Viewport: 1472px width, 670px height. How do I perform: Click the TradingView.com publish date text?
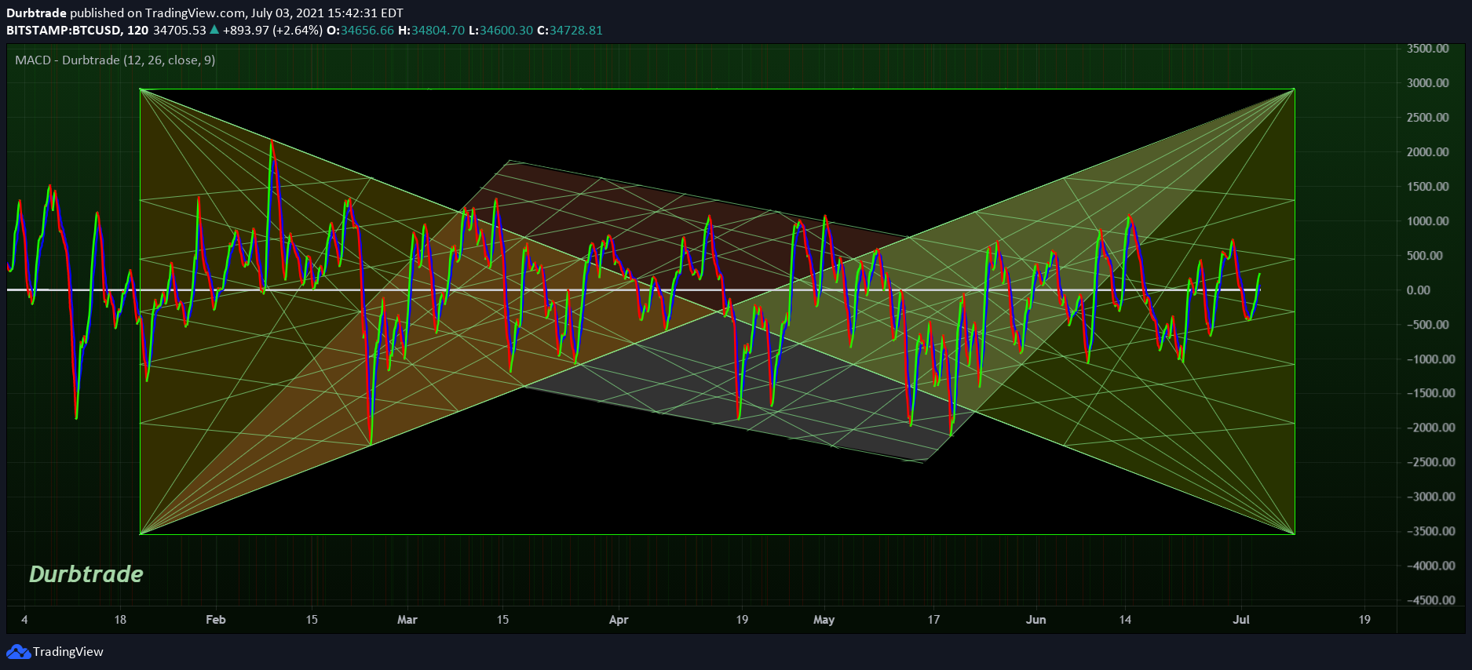click(274, 13)
